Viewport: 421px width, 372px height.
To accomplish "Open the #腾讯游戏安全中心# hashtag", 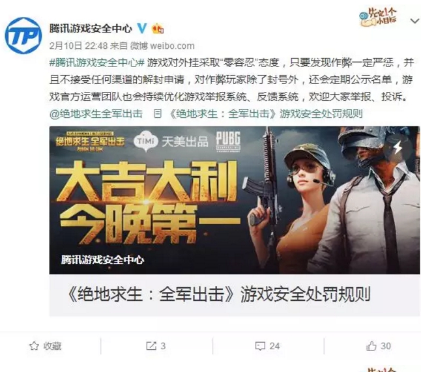I will pyautogui.click(x=97, y=63).
